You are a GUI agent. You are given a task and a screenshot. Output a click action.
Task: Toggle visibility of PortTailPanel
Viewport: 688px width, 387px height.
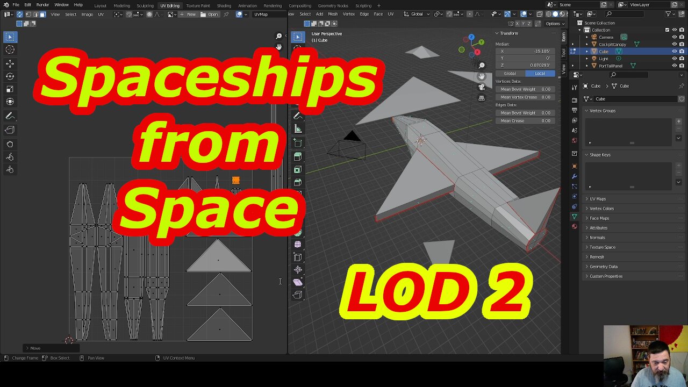(x=675, y=66)
